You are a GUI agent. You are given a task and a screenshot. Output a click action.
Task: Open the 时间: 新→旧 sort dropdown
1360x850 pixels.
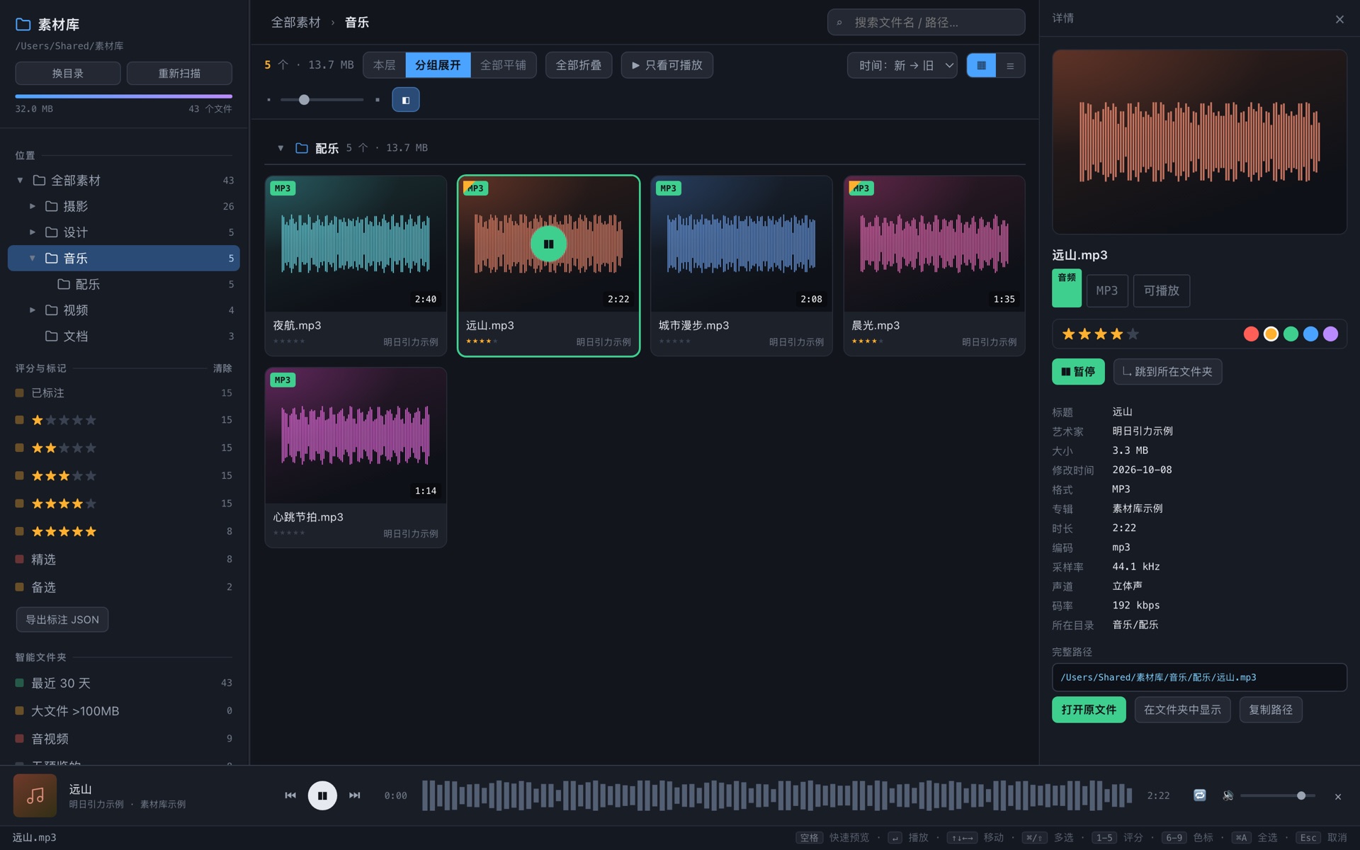pos(902,65)
